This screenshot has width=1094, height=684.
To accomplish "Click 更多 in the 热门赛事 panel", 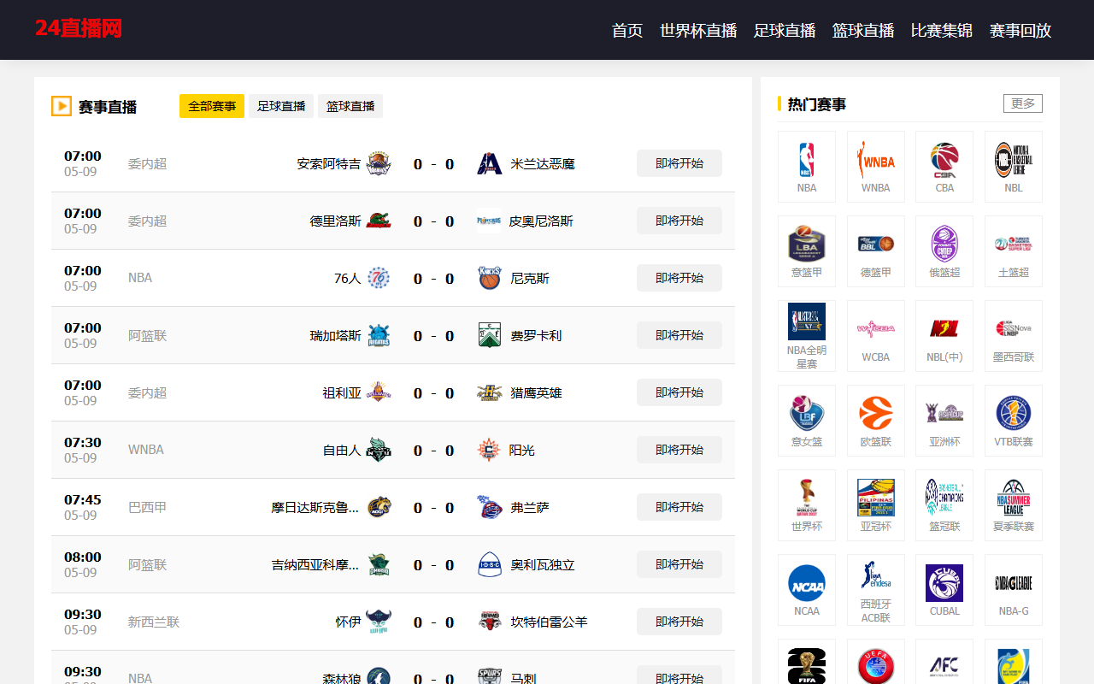I will click(x=1023, y=103).
